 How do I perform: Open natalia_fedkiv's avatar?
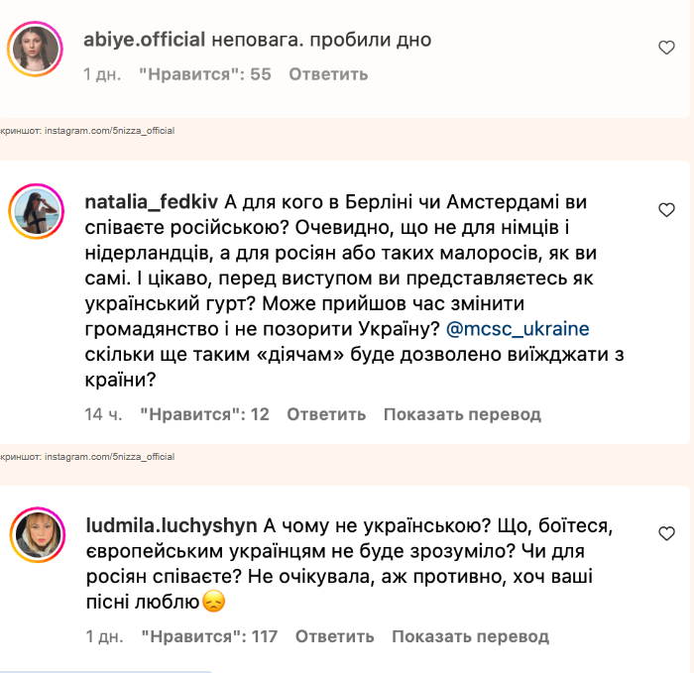point(37,209)
